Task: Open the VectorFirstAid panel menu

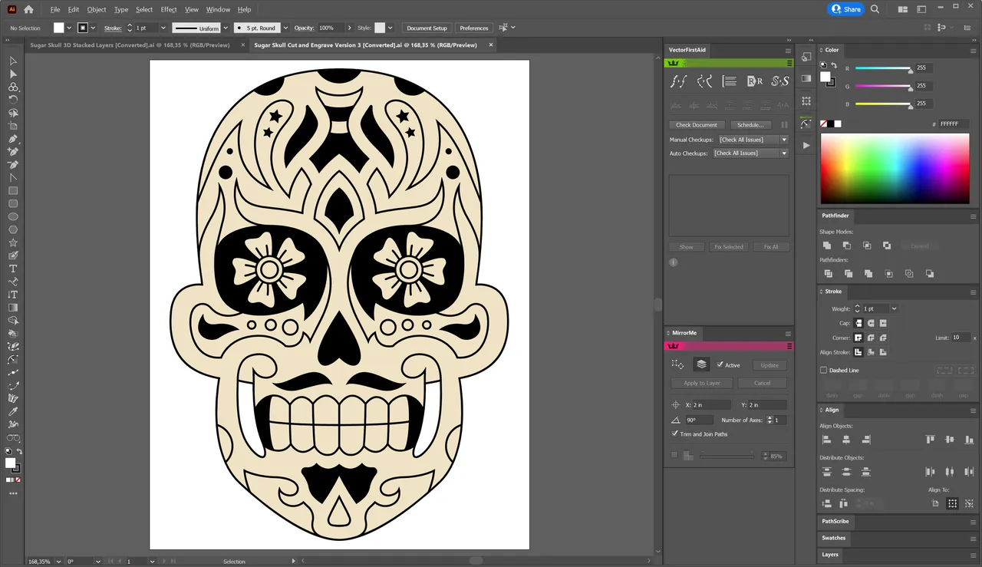Action: point(788,51)
